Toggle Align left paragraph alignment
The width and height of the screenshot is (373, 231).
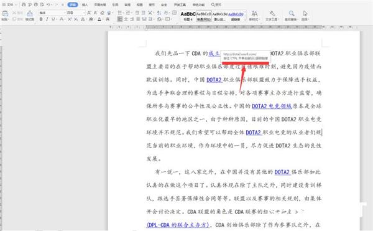click(120, 19)
